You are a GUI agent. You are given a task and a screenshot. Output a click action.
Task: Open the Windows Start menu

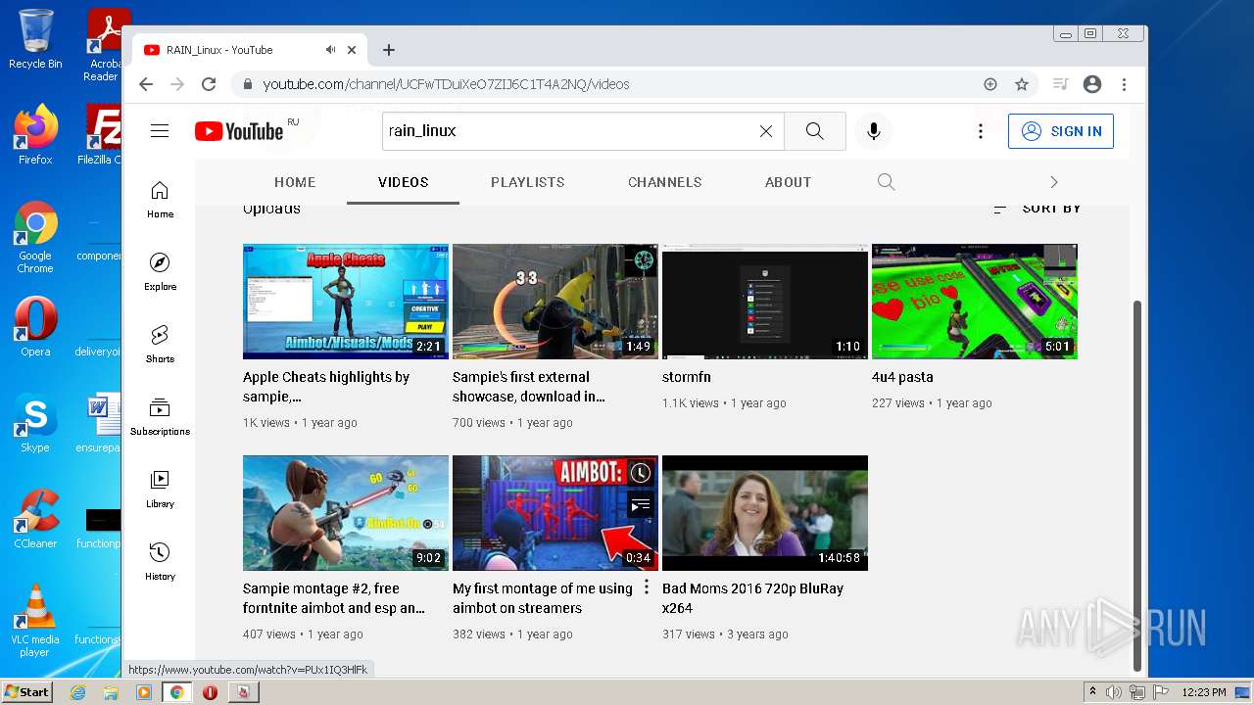[x=26, y=691]
